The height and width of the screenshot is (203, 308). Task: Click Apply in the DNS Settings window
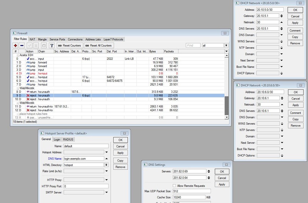[221, 185]
